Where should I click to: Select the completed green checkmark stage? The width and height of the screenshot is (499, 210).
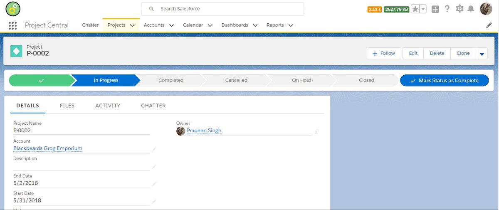(41, 80)
